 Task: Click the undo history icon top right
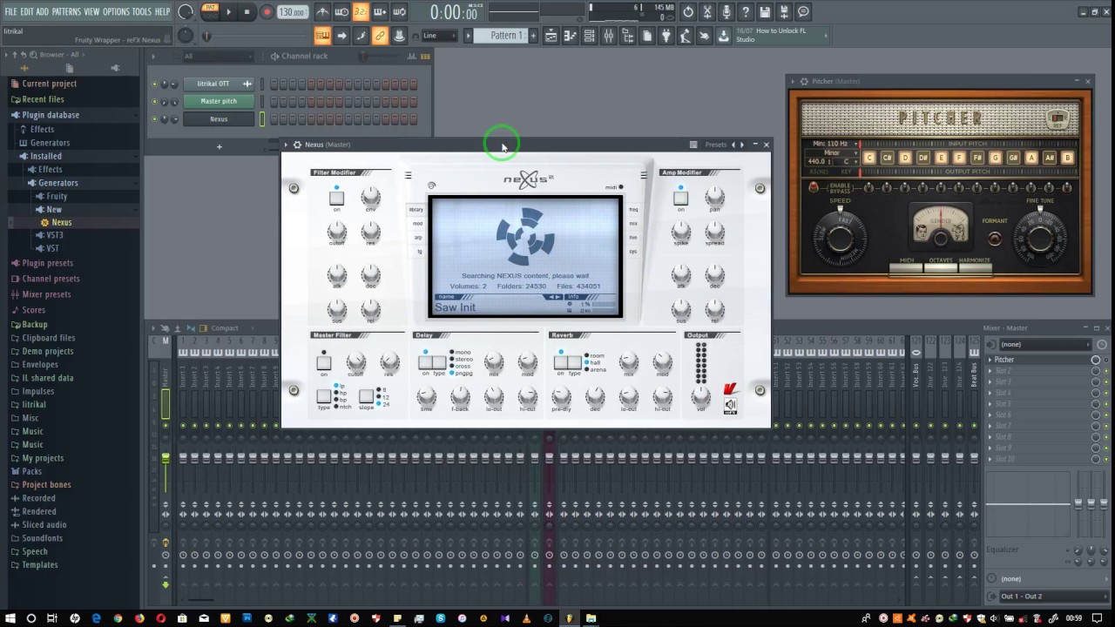pyautogui.click(x=688, y=12)
